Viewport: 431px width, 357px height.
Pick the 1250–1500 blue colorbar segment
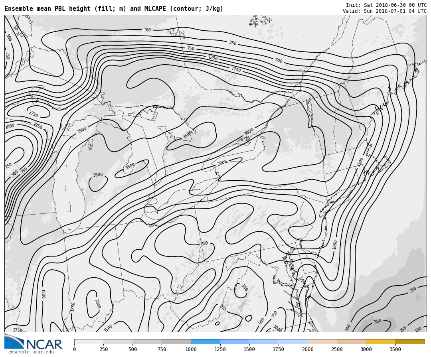(x=235, y=341)
